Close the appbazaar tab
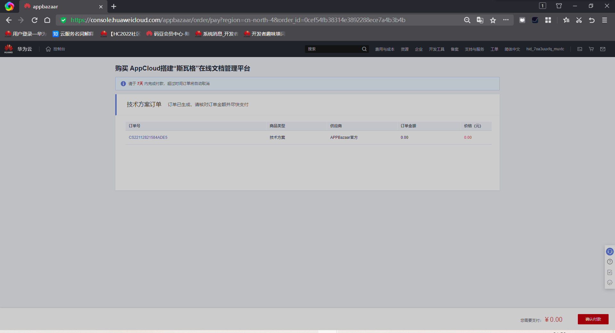The image size is (615, 333). pyautogui.click(x=101, y=7)
